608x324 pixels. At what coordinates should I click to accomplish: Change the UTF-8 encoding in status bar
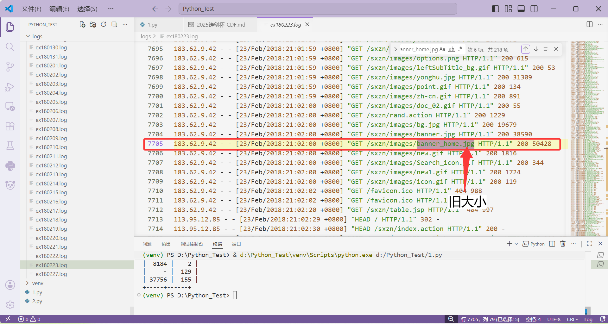click(554, 319)
